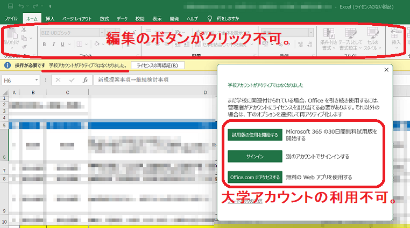Switch to the 校閲 tab
Viewport: 410px width, 228px height.
click(x=140, y=18)
